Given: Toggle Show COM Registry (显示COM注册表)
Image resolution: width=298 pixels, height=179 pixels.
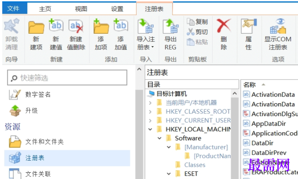Looking at the screenshot, I should tap(278, 35).
